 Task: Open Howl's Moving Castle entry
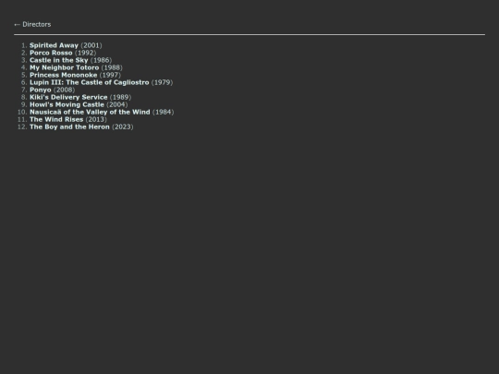pos(67,104)
